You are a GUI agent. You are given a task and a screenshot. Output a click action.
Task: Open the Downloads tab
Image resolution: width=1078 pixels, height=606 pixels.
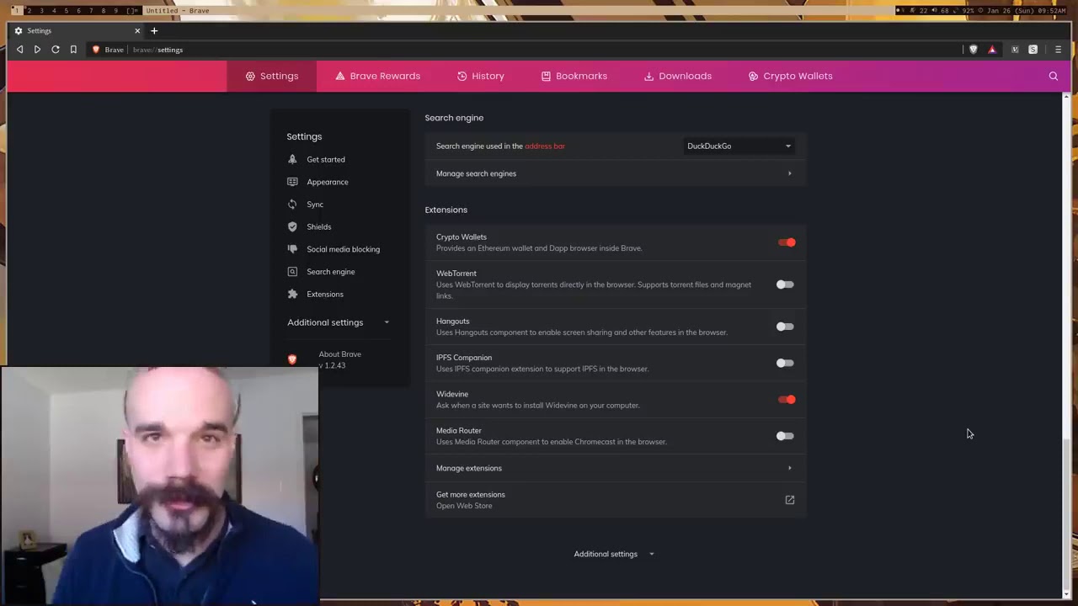pyautogui.click(x=678, y=76)
